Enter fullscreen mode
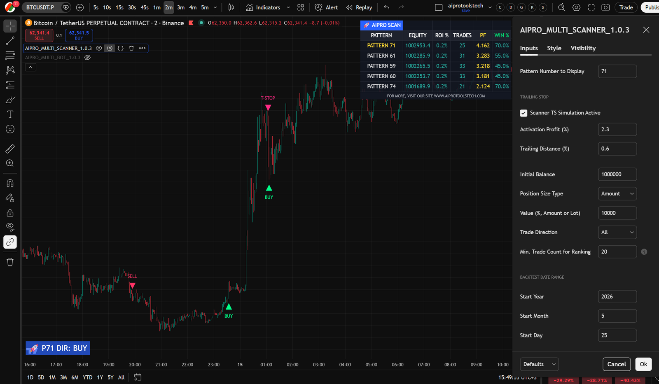The image size is (659, 384). (x=591, y=7)
